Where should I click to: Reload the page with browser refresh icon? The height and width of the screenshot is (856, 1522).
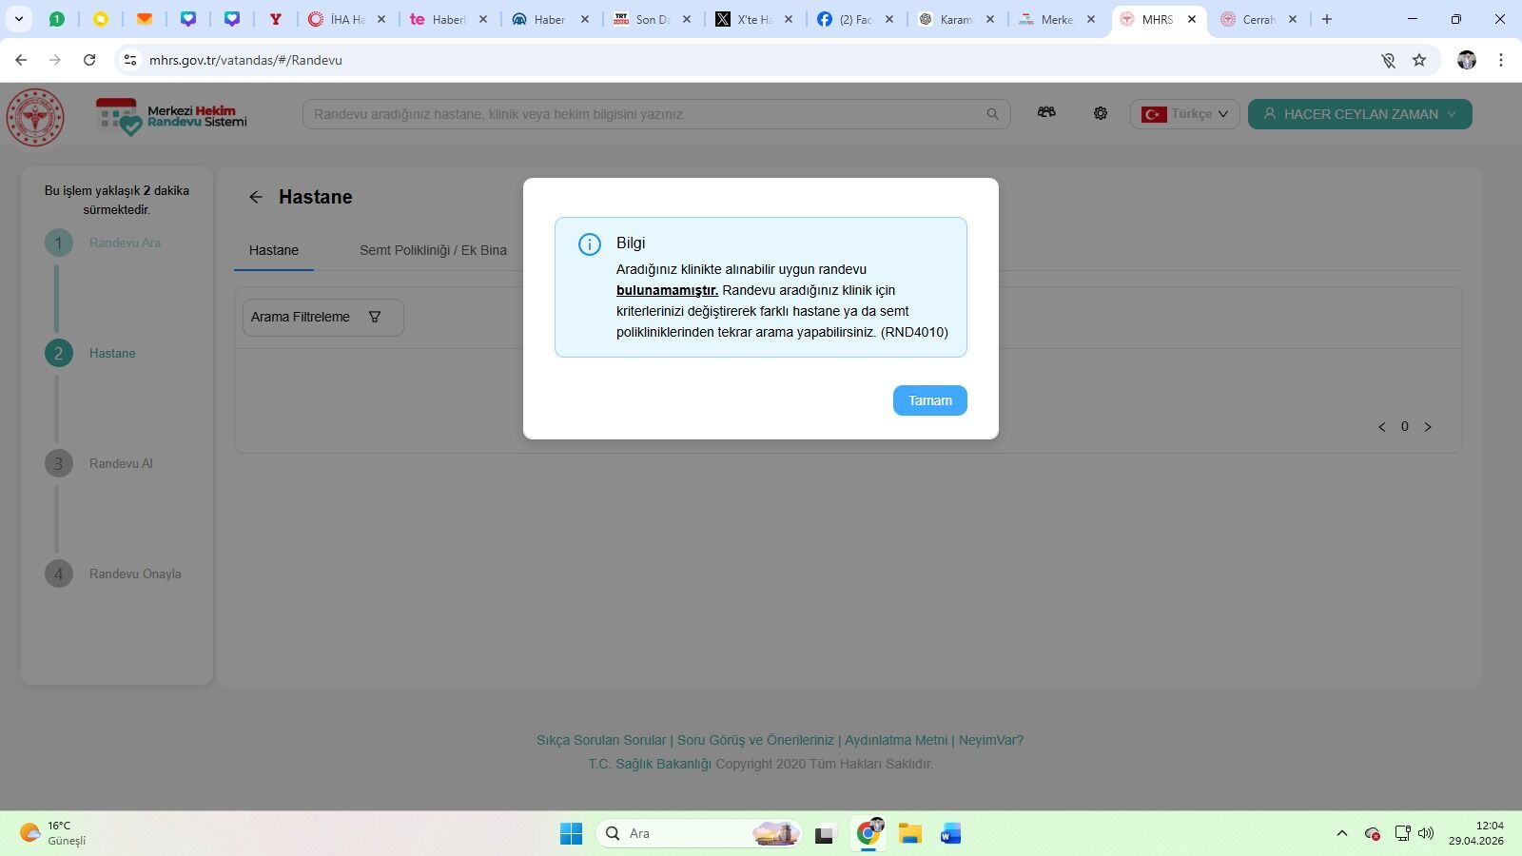[x=89, y=60]
